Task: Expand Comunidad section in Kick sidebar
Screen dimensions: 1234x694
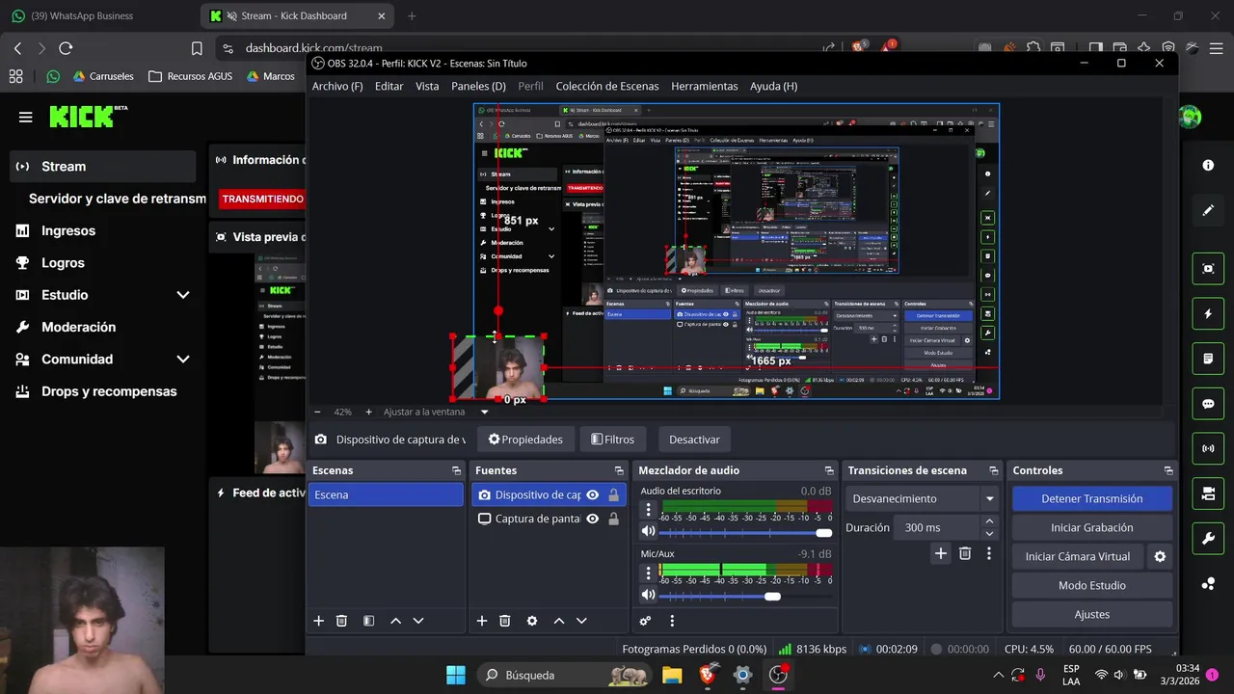Action: [182, 359]
